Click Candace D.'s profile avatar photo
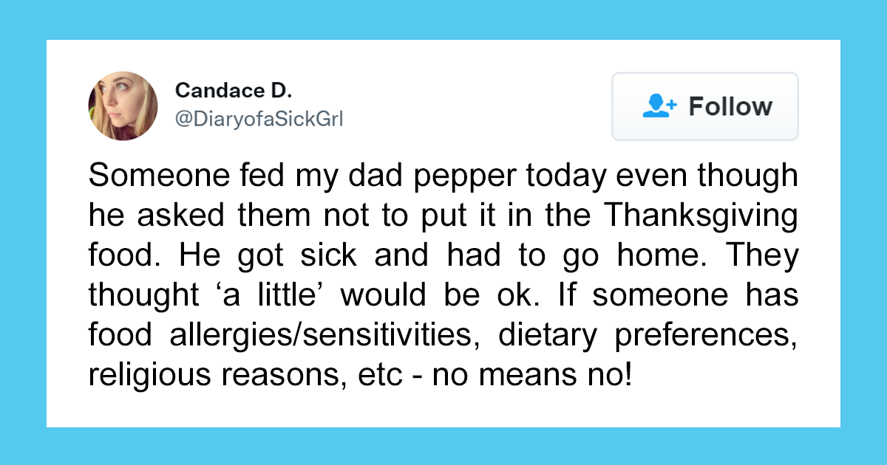The image size is (887, 465). point(123,106)
